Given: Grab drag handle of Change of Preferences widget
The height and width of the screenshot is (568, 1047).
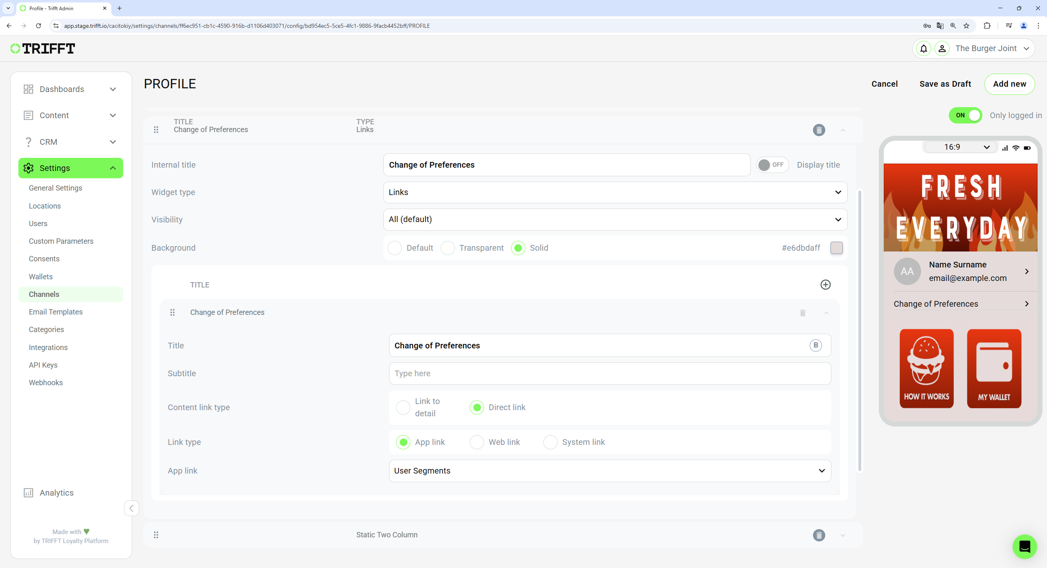Looking at the screenshot, I should pyautogui.click(x=156, y=130).
